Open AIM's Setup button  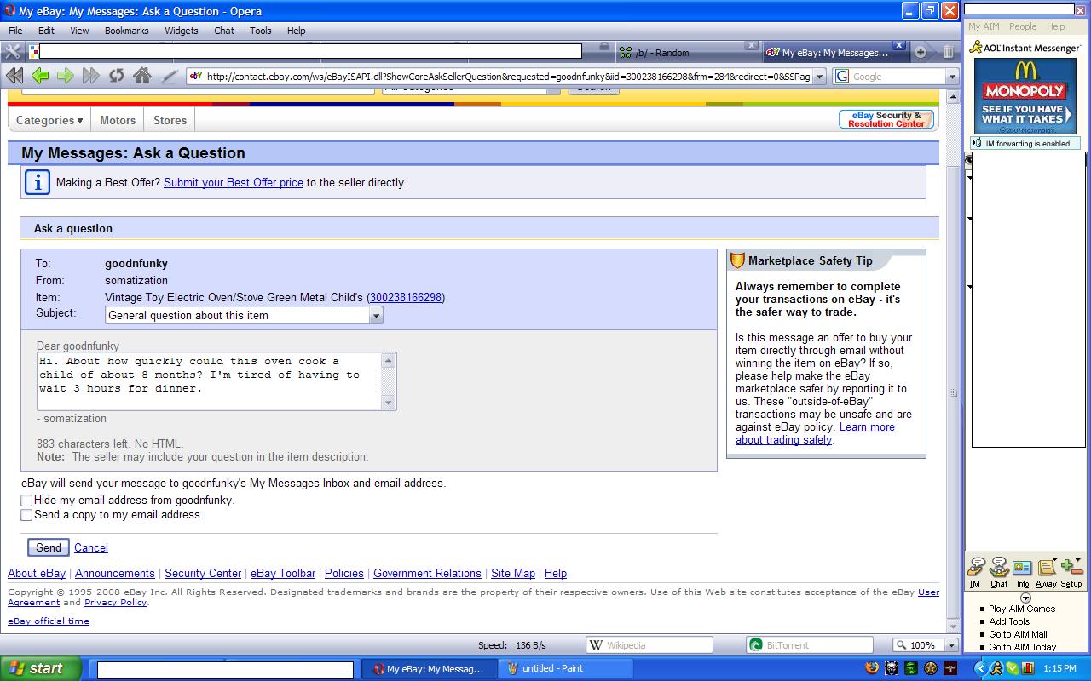[1071, 572]
